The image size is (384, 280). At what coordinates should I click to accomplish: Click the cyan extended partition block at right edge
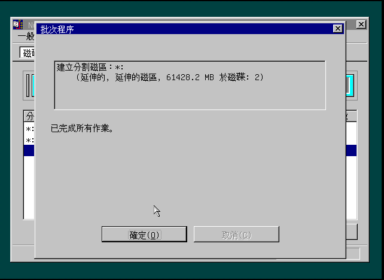350,85
